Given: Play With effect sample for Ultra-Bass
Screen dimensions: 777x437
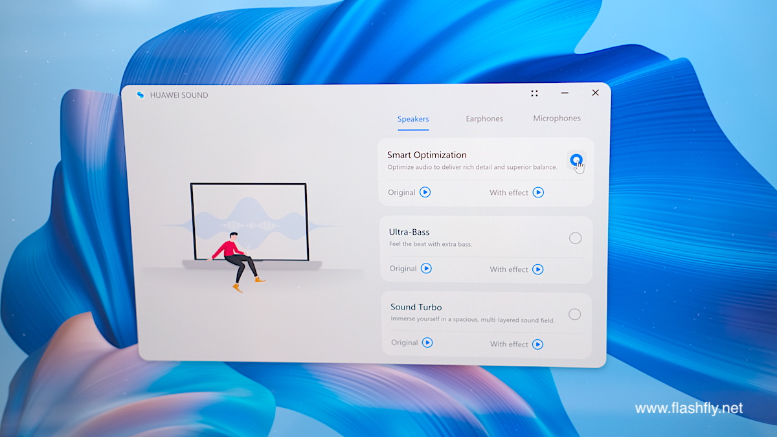Looking at the screenshot, I should pyautogui.click(x=538, y=269).
